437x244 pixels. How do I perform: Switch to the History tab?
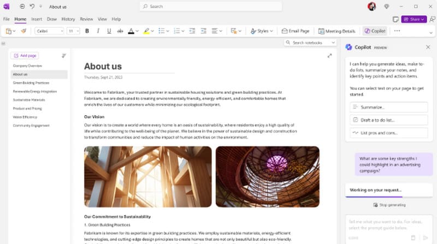(68, 19)
